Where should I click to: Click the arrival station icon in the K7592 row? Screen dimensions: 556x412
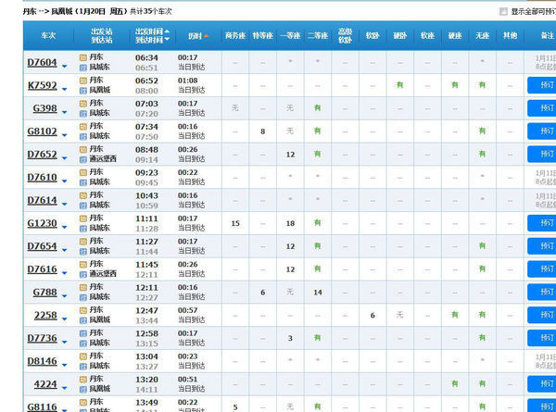tap(82, 91)
